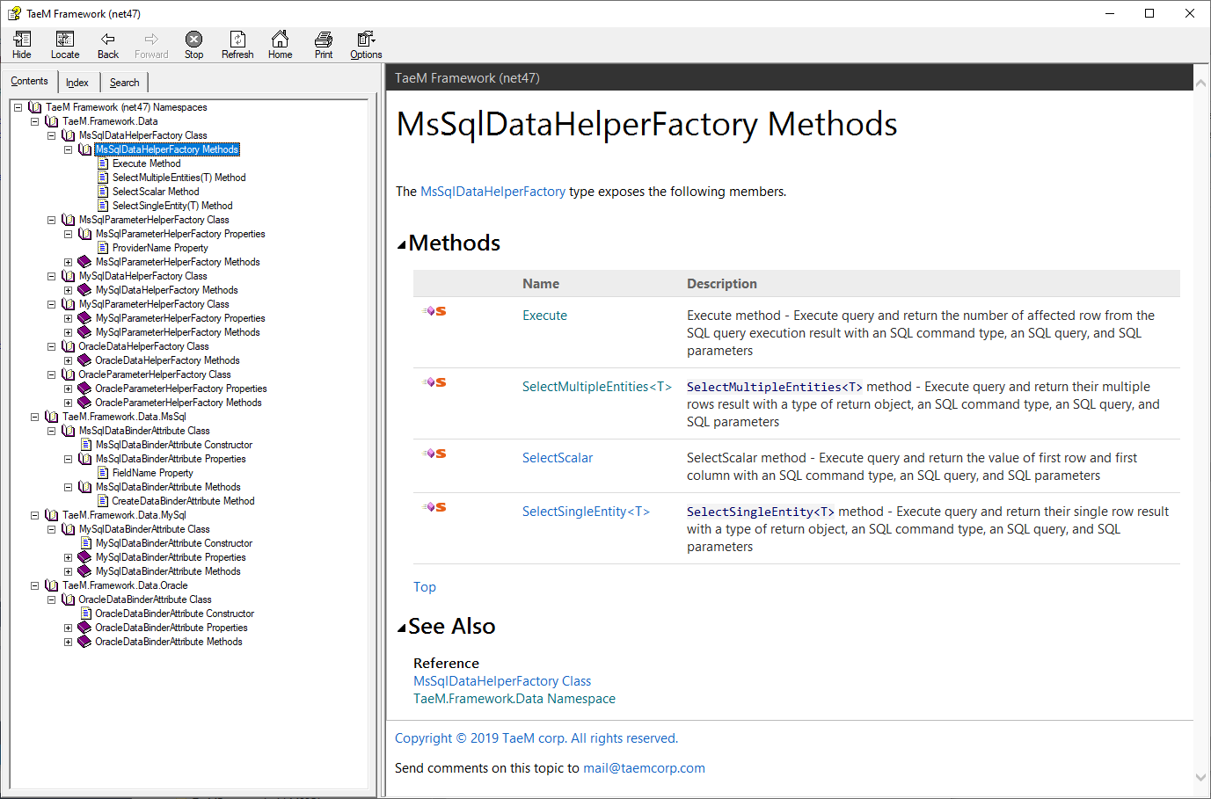1211x799 pixels.
Task: Open MsSqlDataHelperFactory Class reference link
Action: 502,681
